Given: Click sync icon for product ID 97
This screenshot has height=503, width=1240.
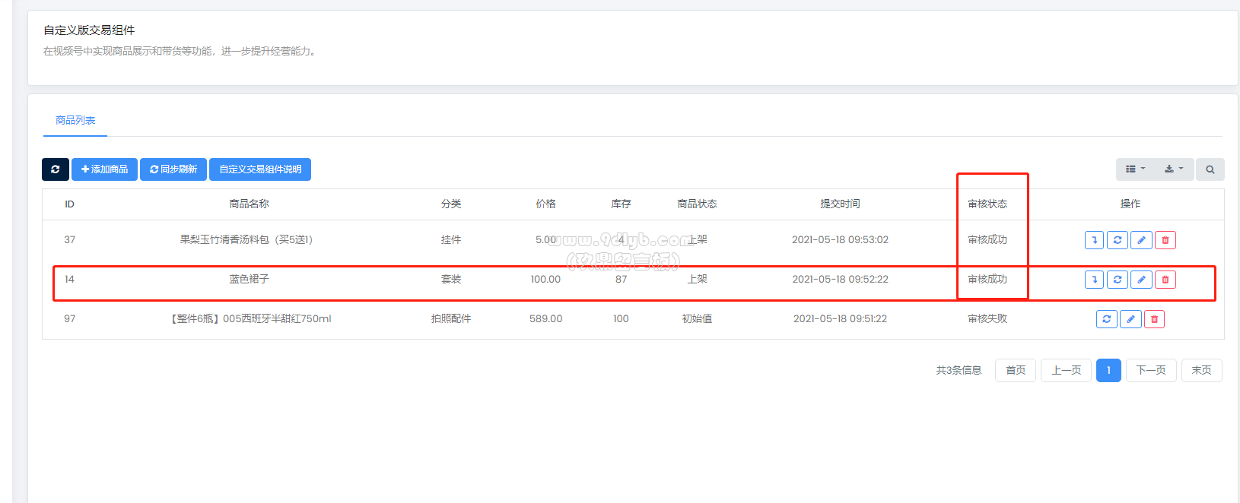Looking at the screenshot, I should pyautogui.click(x=1107, y=319).
